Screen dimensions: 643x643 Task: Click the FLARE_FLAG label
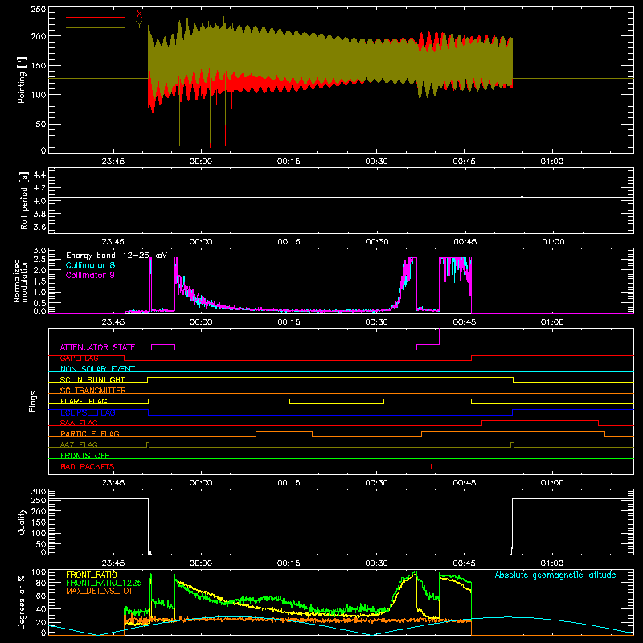point(84,401)
